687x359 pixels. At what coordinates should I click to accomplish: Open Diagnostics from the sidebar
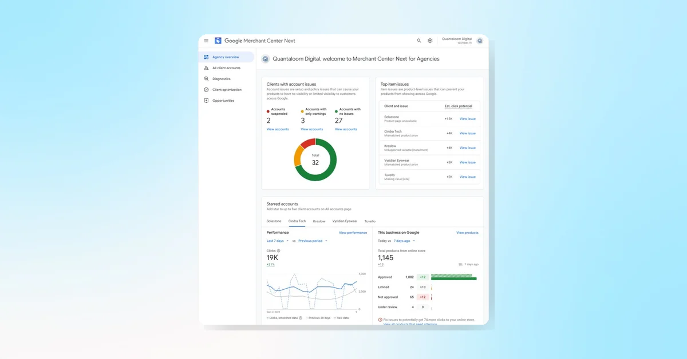tap(206, 78)
